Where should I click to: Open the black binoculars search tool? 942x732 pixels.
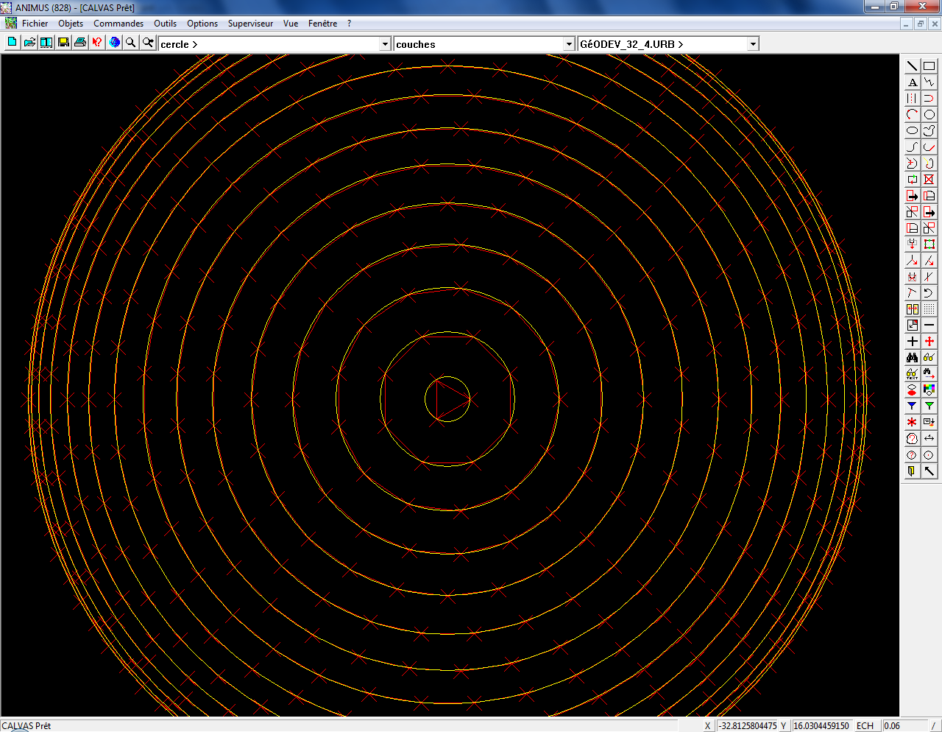(x=913, y=358)
